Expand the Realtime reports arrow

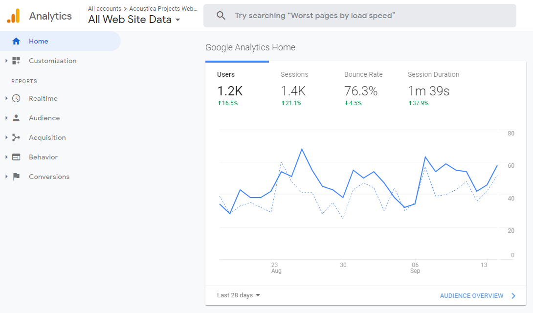click(x=6, y=99)
